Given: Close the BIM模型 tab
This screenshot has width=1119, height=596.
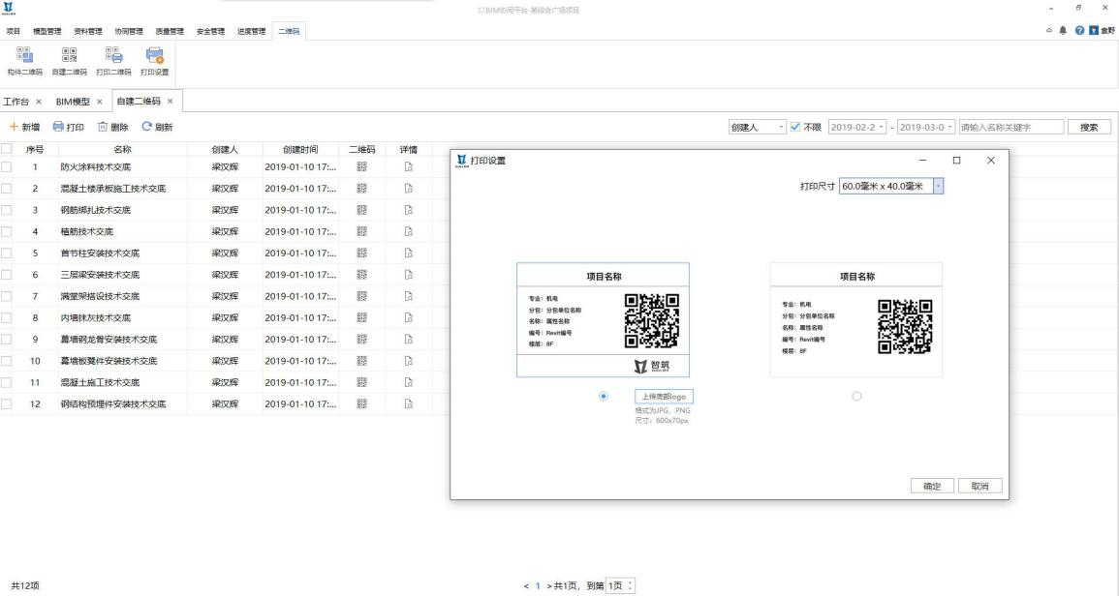Looking at the screenshot, I should pyautogui.click(x=99, y=102).
